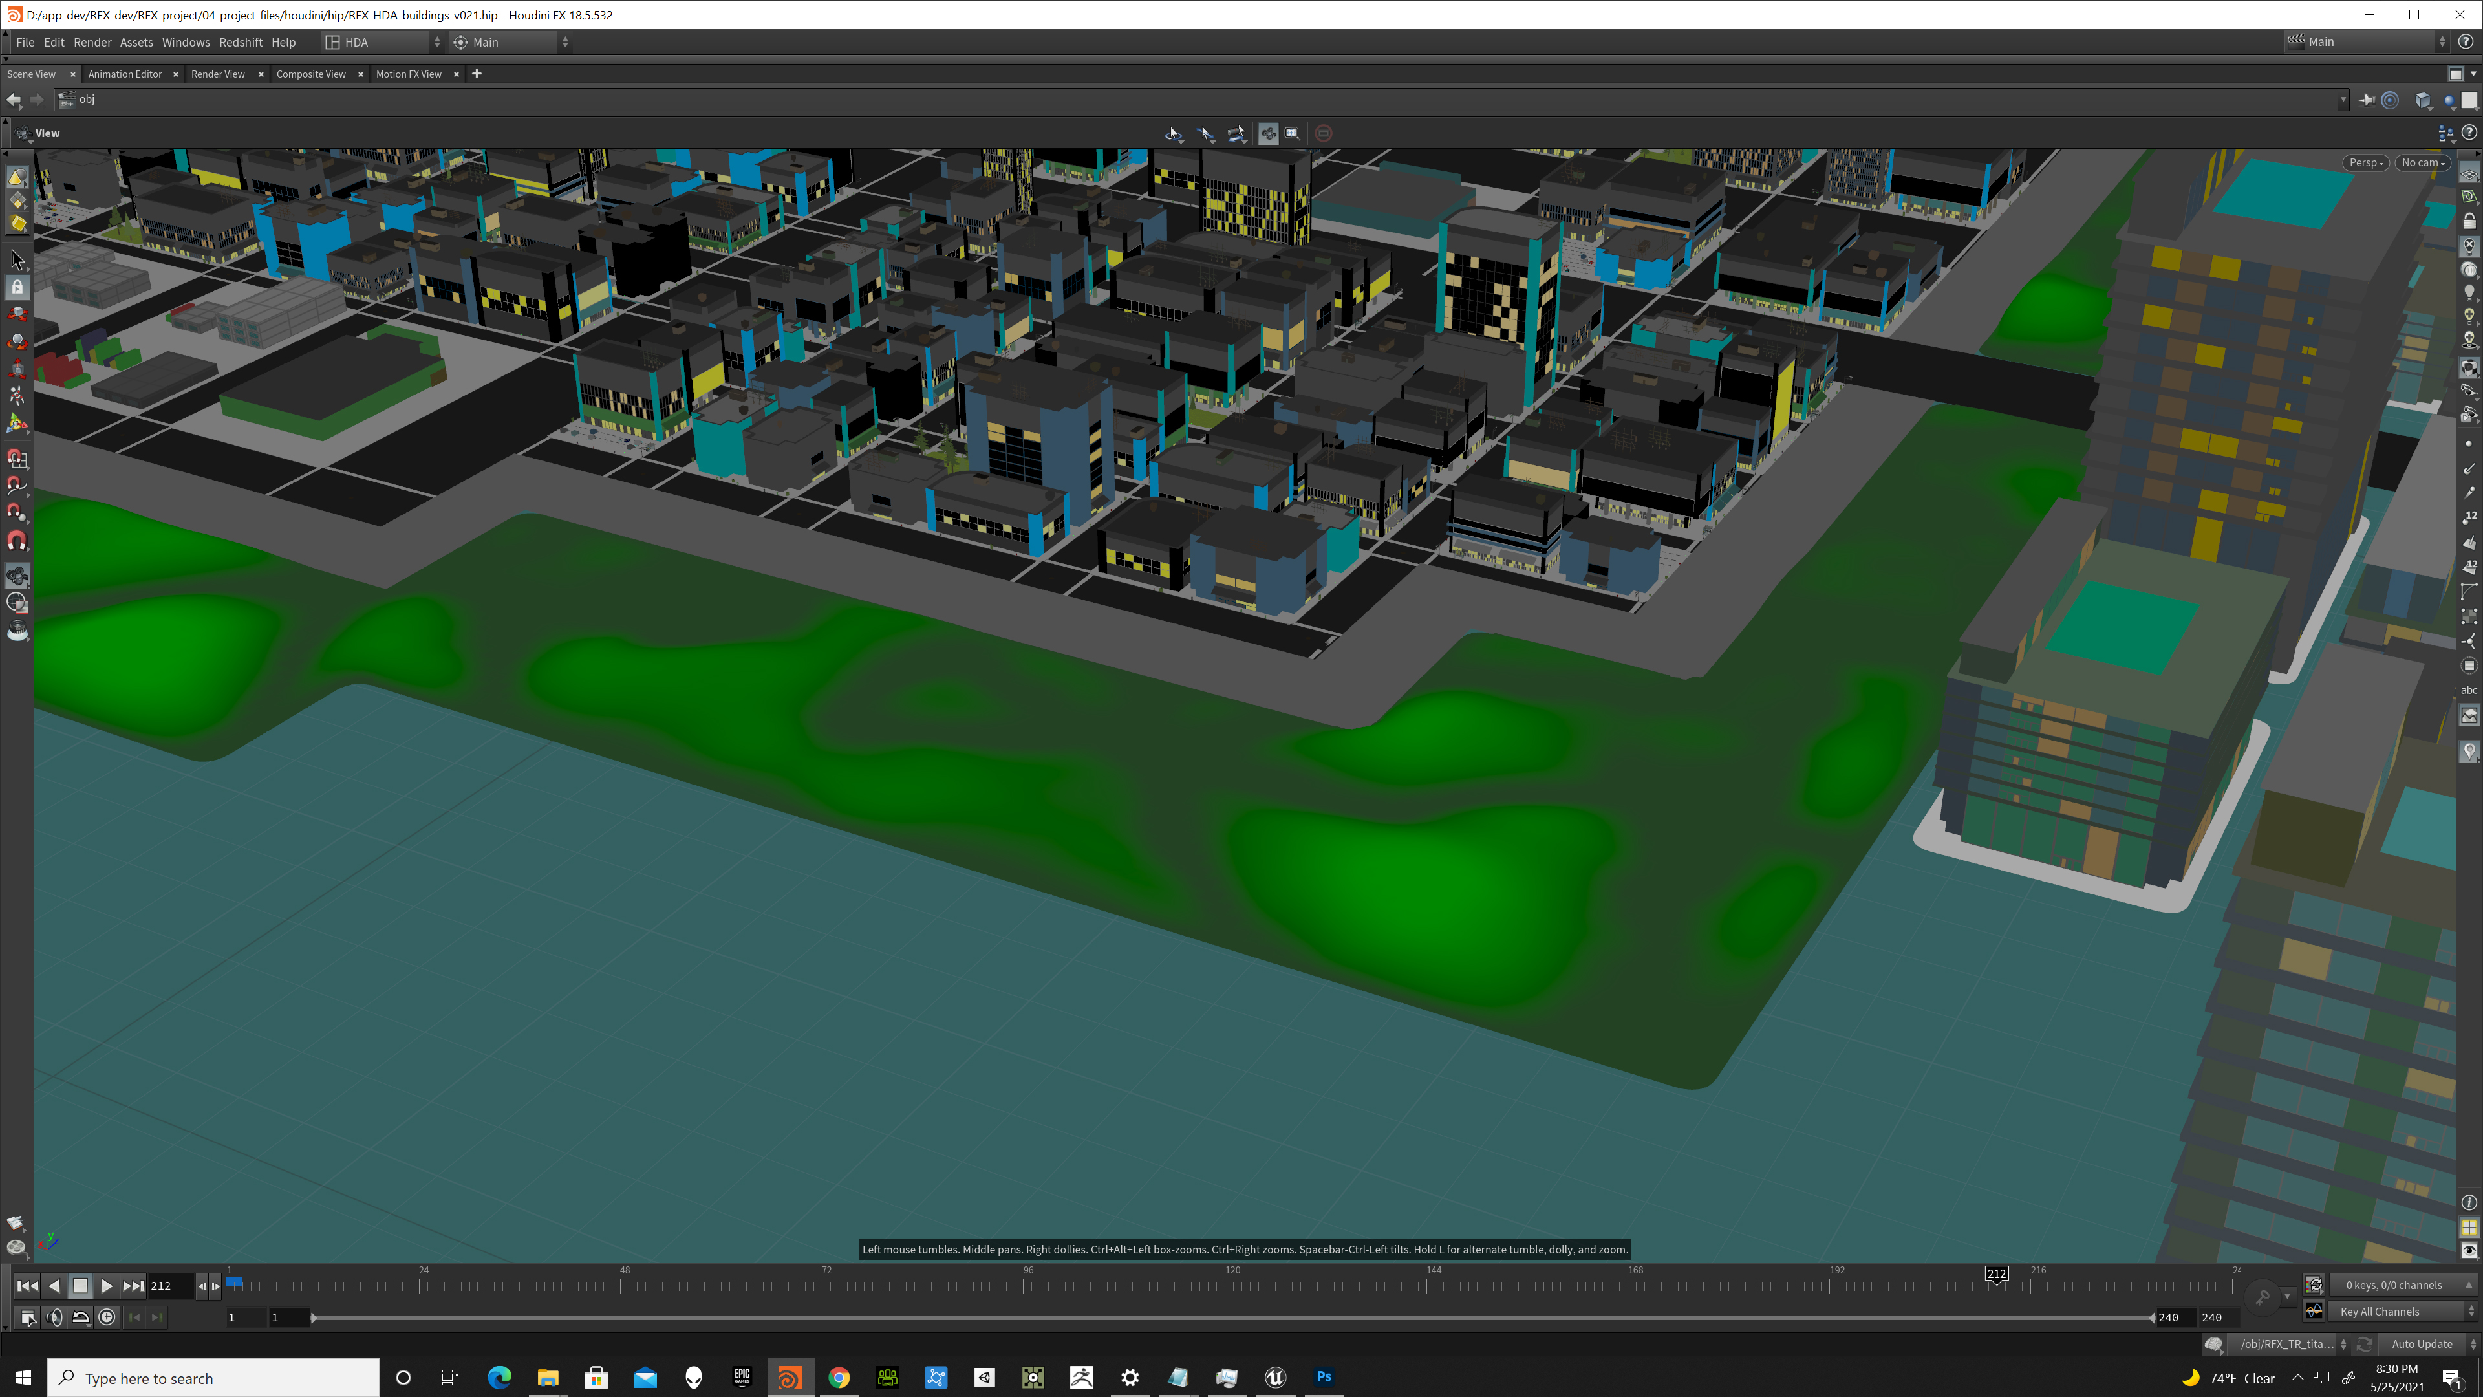
Task: Open the HDA desktop selector dropdown
Action: click(x=383, y=43)
